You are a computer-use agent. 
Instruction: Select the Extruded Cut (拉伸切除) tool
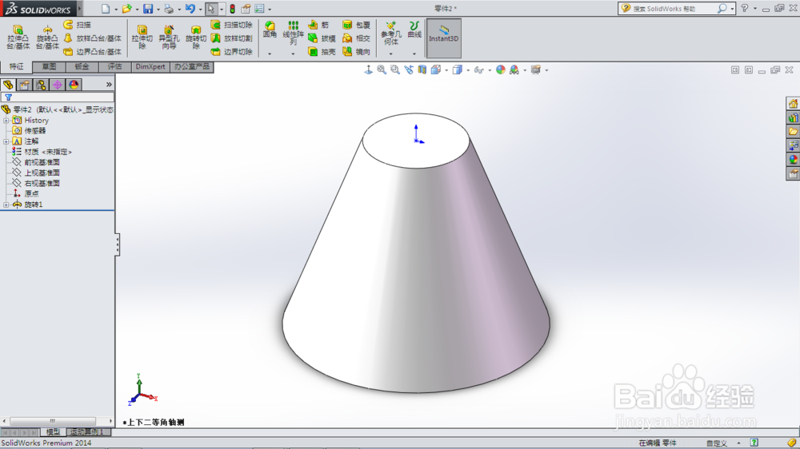coord(142,38)
